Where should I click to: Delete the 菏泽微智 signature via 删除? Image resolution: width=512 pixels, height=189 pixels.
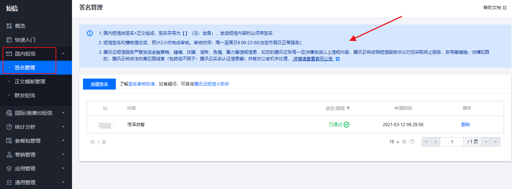pyautogui.click(x=466, y=125)
